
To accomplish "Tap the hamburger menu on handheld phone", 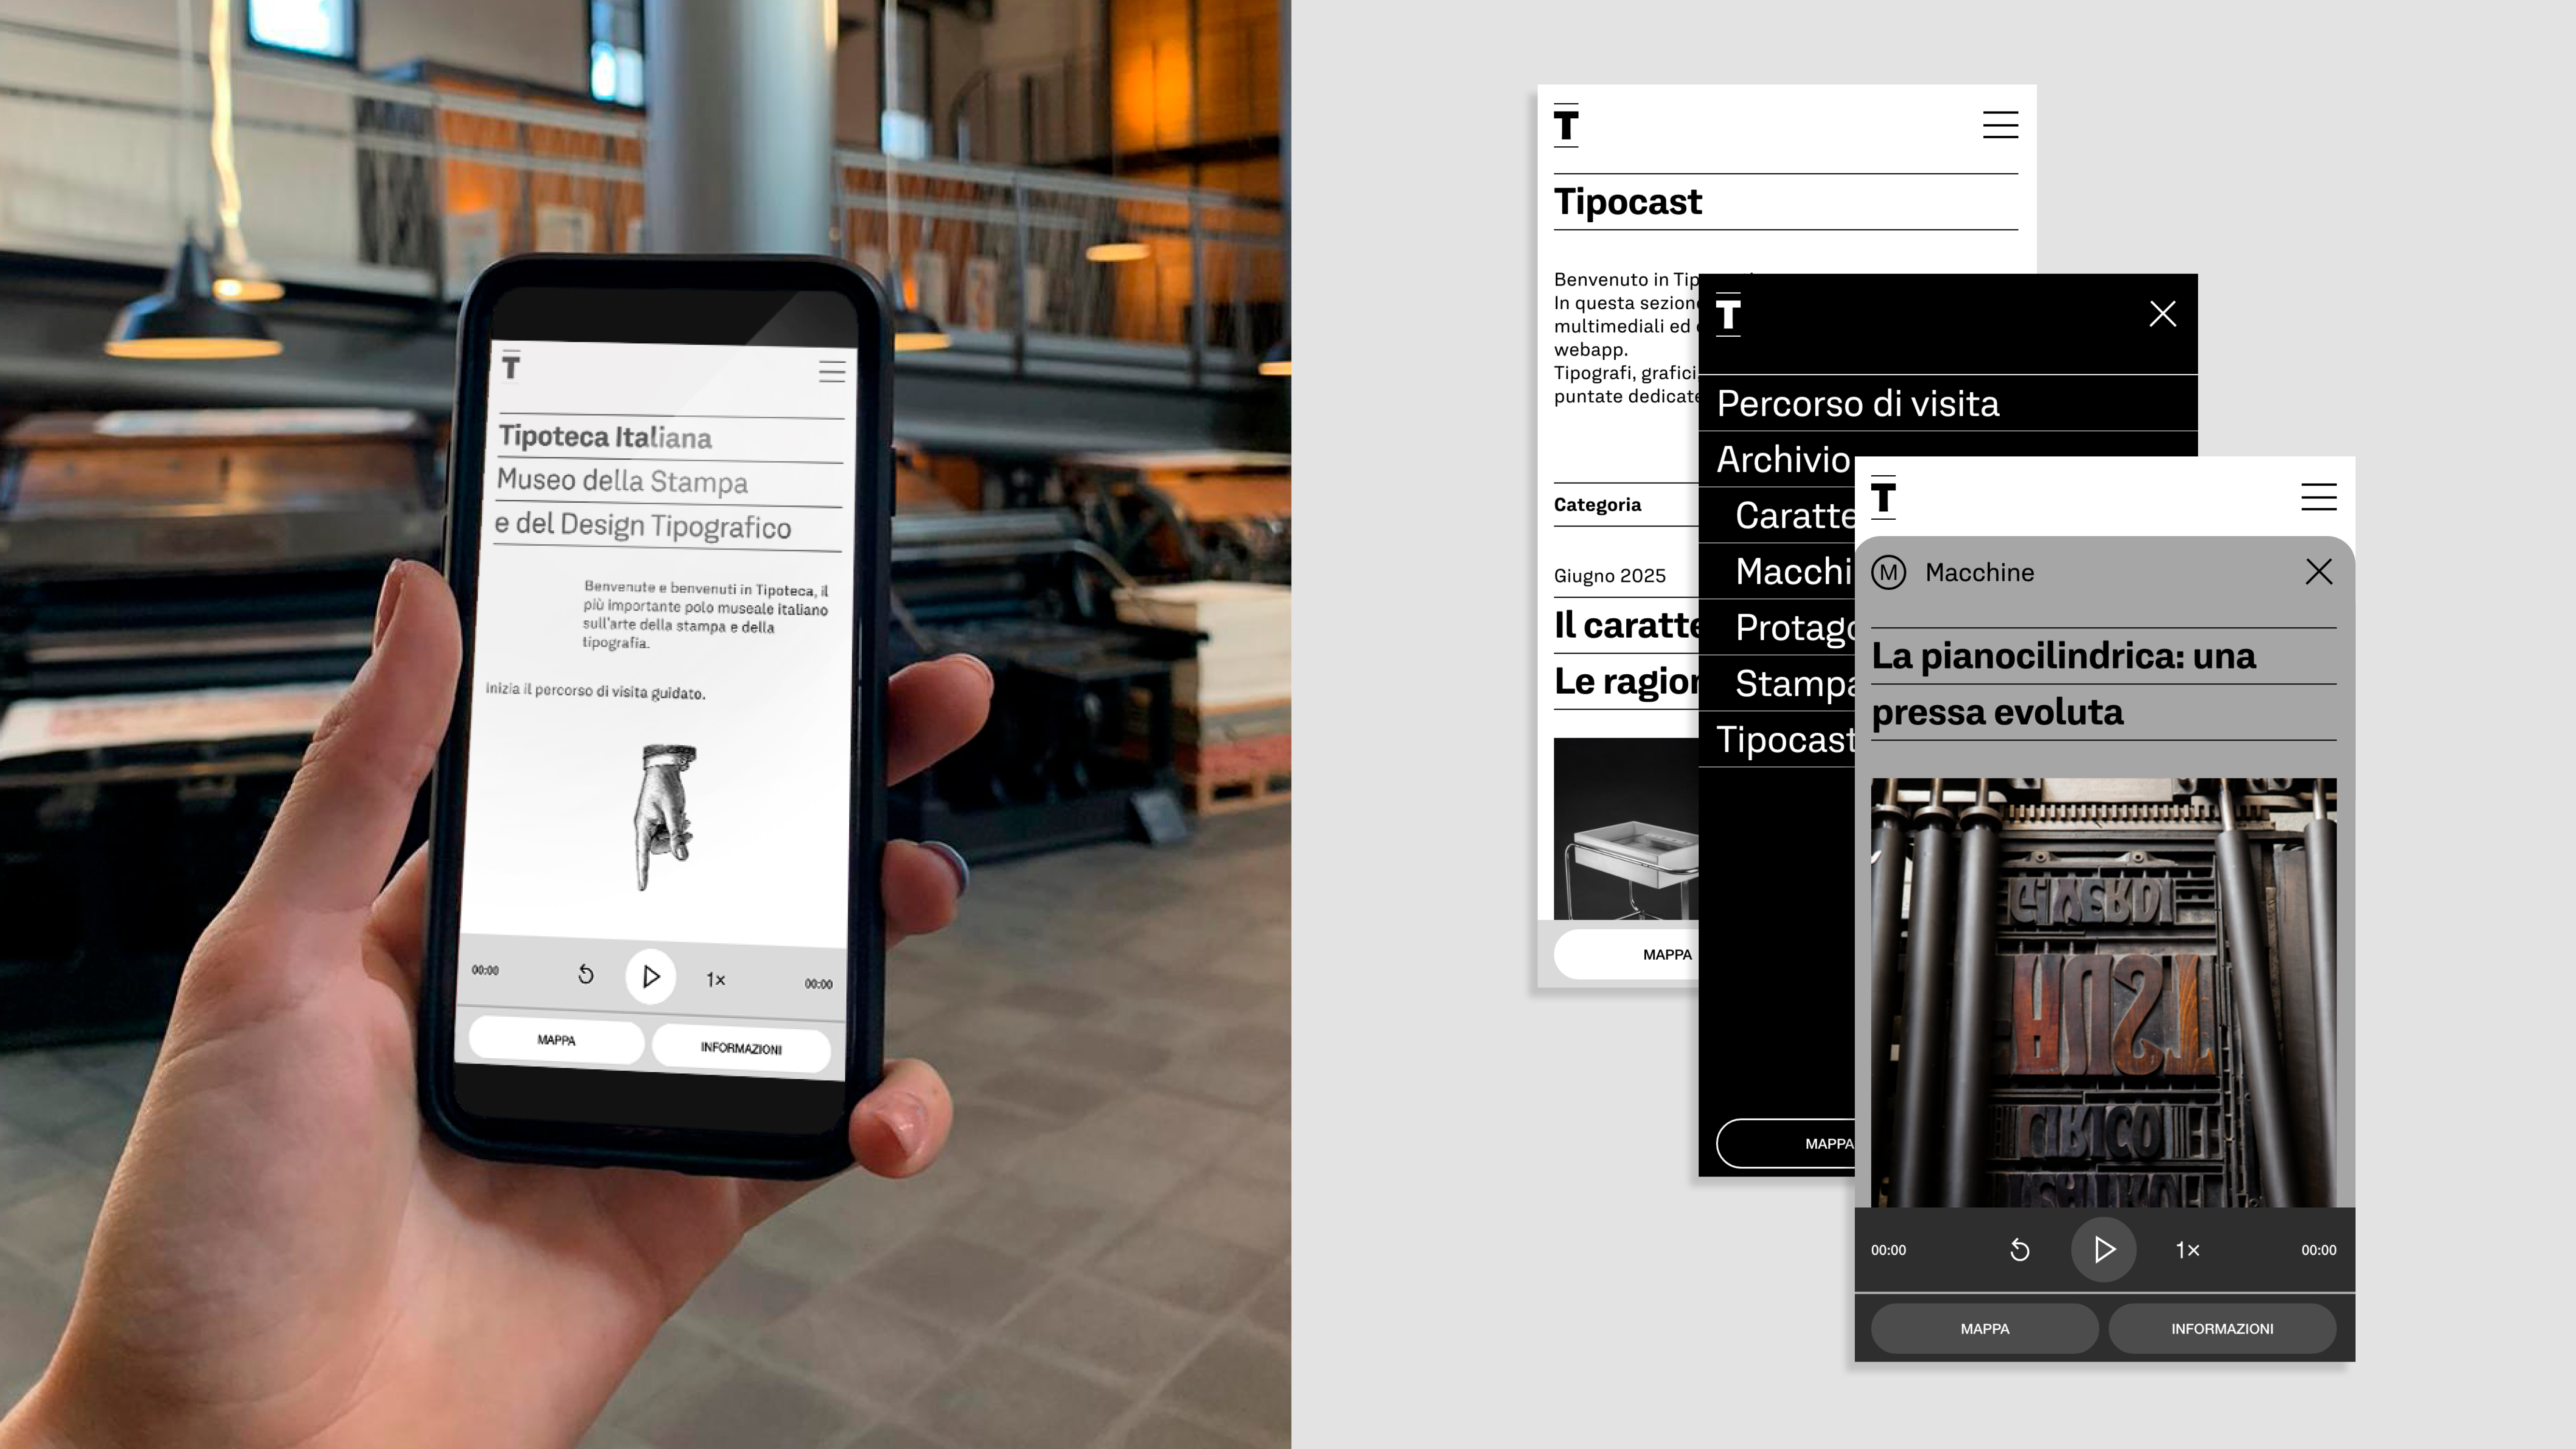I will (832, 372).
